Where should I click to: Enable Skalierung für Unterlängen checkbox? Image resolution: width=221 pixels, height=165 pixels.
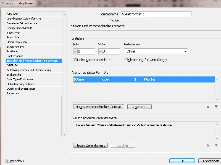pos(126,60)
